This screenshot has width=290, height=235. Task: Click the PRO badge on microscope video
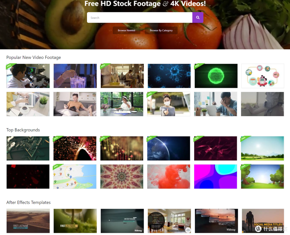9,66
